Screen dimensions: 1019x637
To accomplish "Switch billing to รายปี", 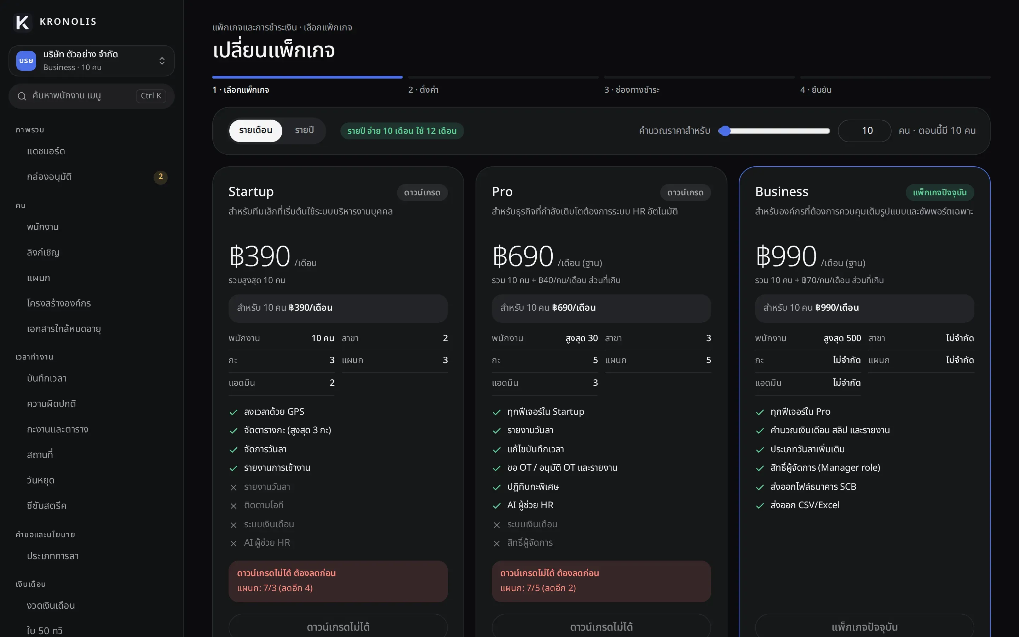I will pos(304,131).
